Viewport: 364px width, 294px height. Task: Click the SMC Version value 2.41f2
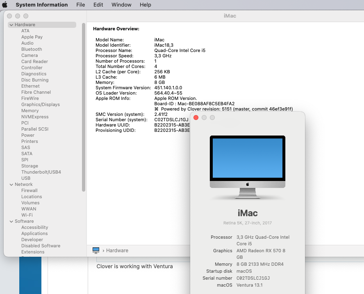(161, 115)
